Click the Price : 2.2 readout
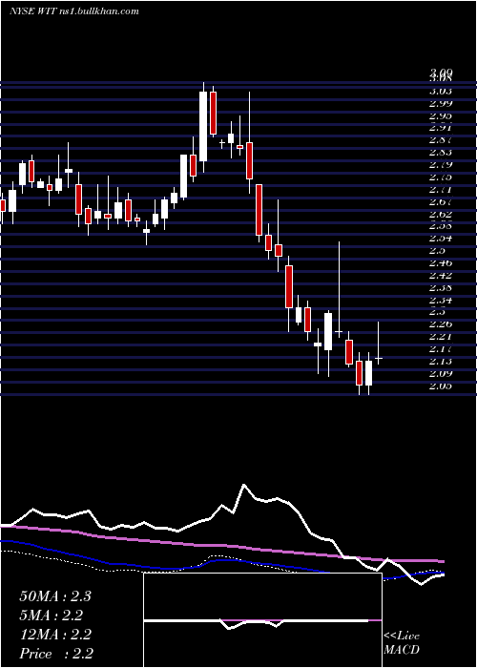The width and height of the screenshot is (477, 668). click(x=56, y=654)
